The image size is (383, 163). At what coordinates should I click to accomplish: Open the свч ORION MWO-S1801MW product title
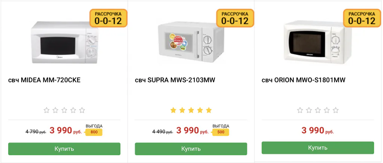(x=303, y=80)
